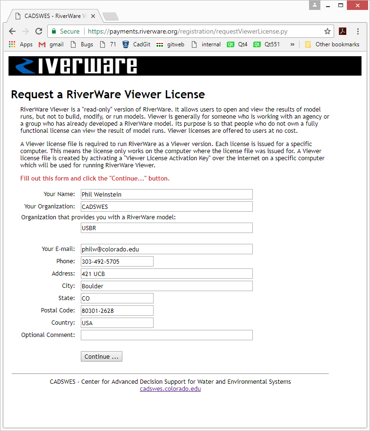Click the red 'Fill out this form' instruction
The height and width of the screenshot is (431, 370).
click(x=95, y=178)
